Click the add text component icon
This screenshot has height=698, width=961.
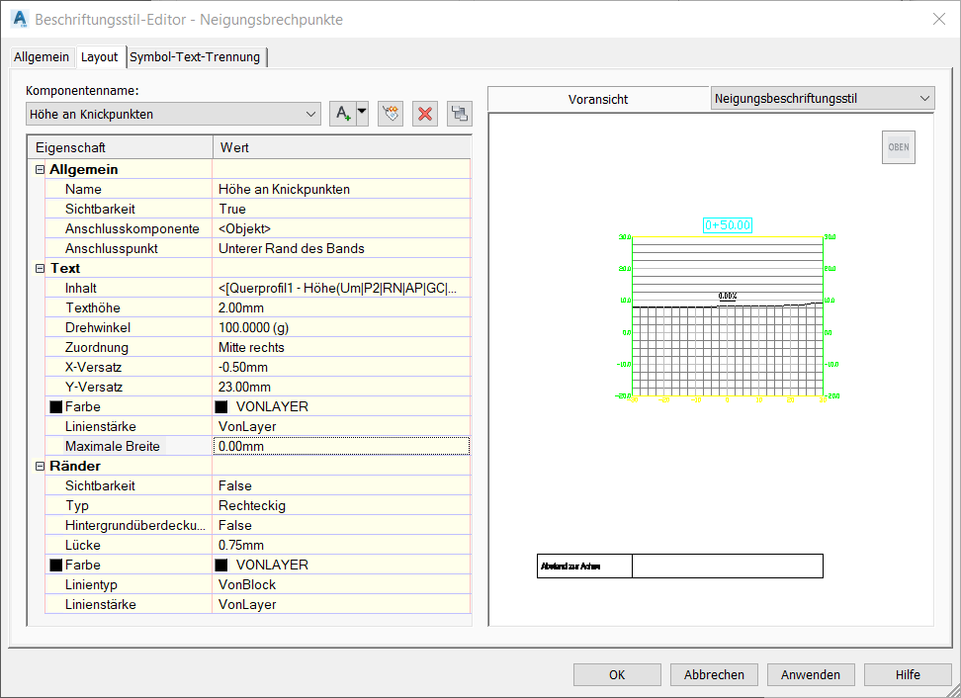[x=342, y=114]
